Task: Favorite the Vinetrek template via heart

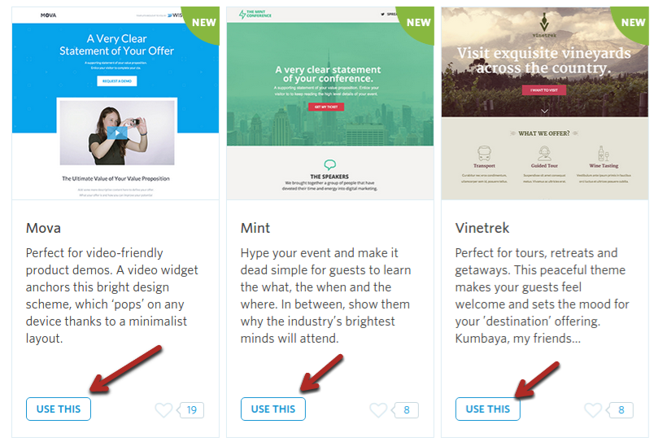Action: (x=593, y=410)
